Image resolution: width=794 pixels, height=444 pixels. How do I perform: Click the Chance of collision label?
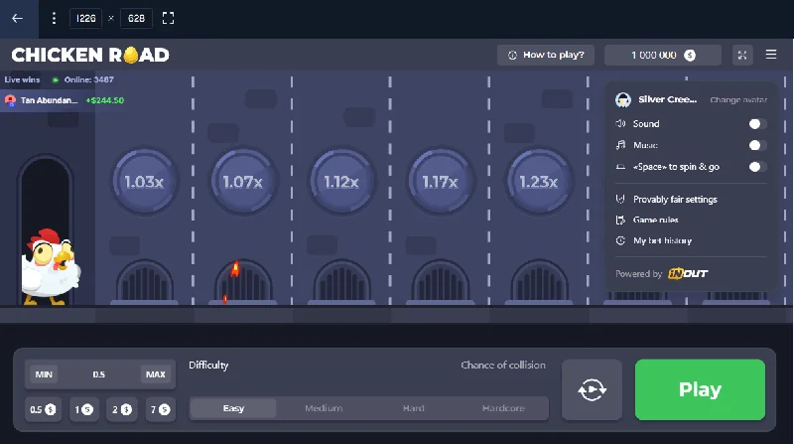503,365
